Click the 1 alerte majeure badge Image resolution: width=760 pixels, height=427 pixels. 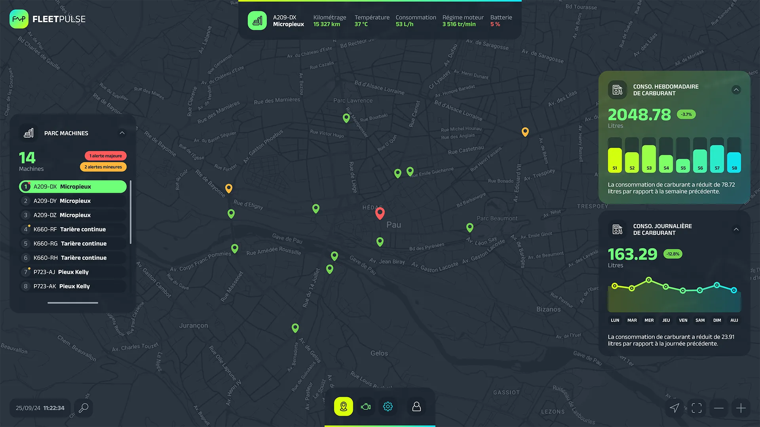[105, 156]
